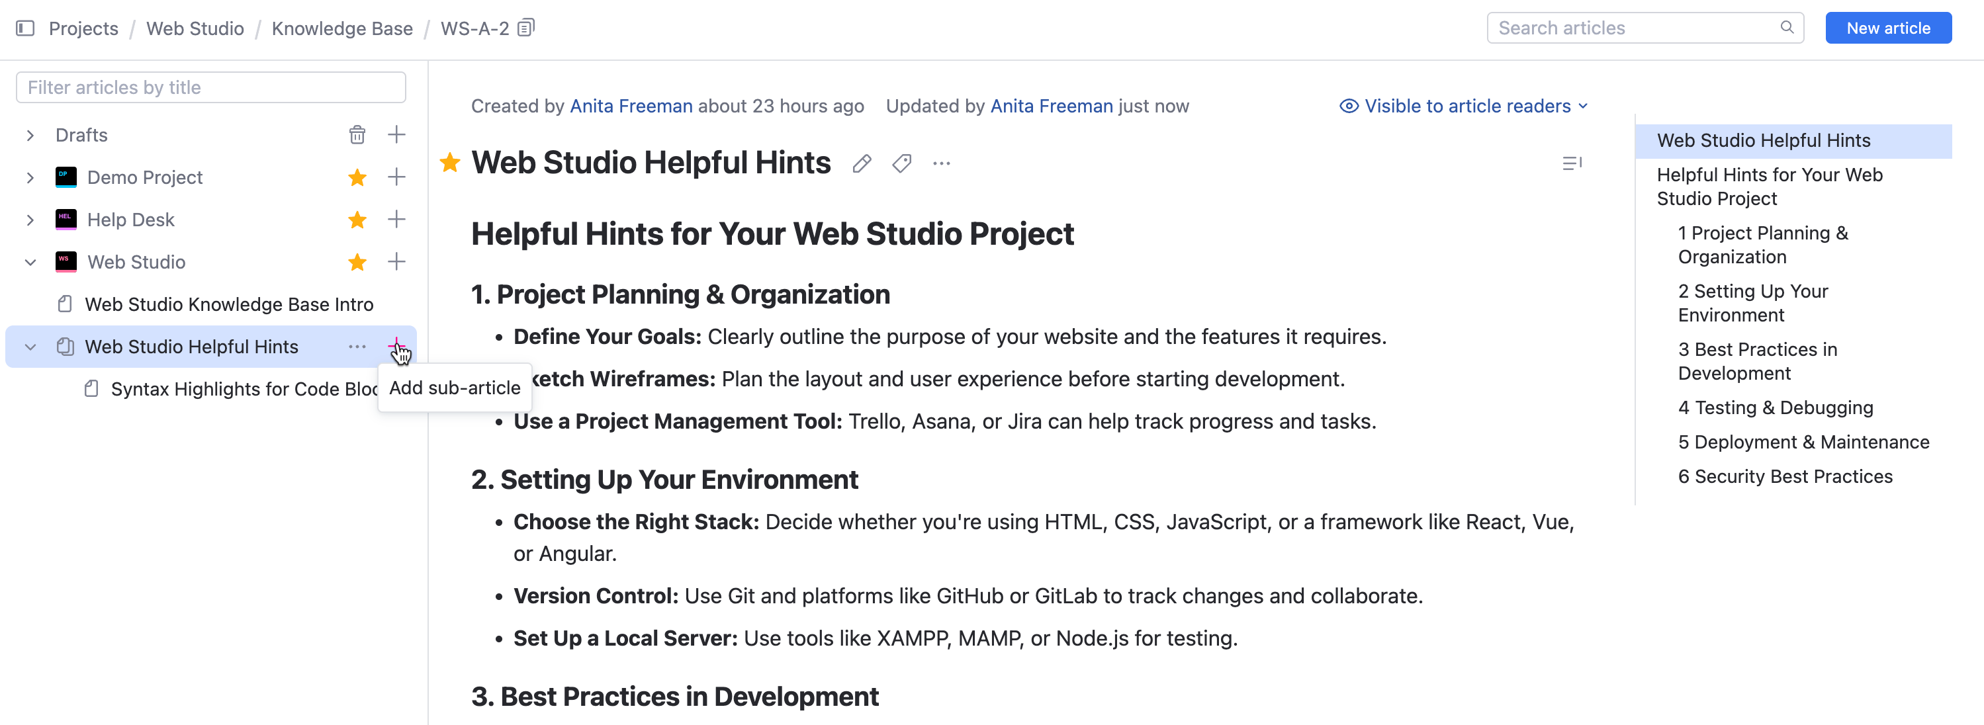Viewport: 1984px width, 725px height.
Task: Open the Anita Freeman creator profile link
Action: (631, 107)
